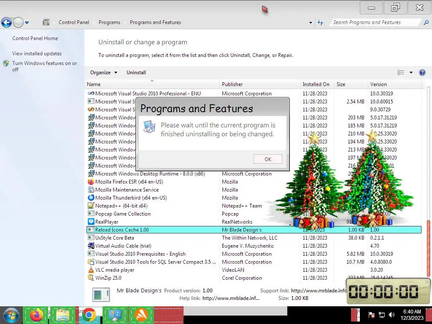Click the change view icon

coord(401,73)
